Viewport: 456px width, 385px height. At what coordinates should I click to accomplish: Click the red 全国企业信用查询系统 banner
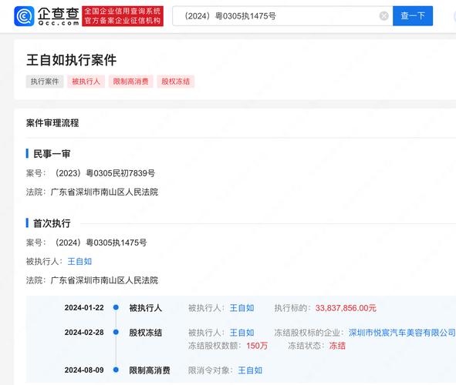point(123,16)
